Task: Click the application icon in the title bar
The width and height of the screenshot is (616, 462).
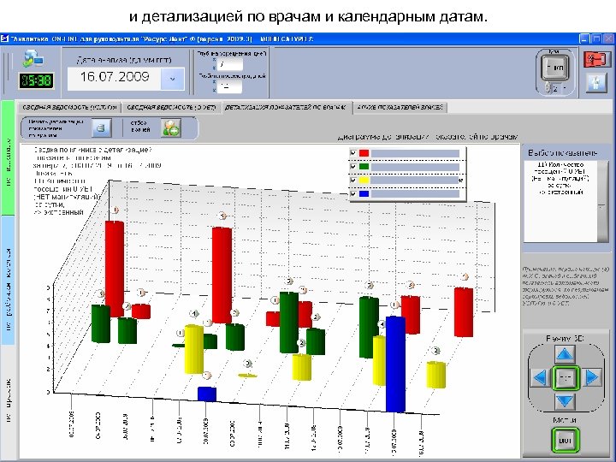Action: (x=5, y=38)
